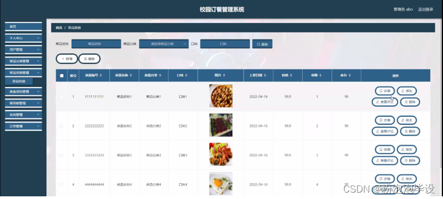This screenshot has width=443, height=199.
Task: Click 修改 for row 1111111111
Action: 407,91
